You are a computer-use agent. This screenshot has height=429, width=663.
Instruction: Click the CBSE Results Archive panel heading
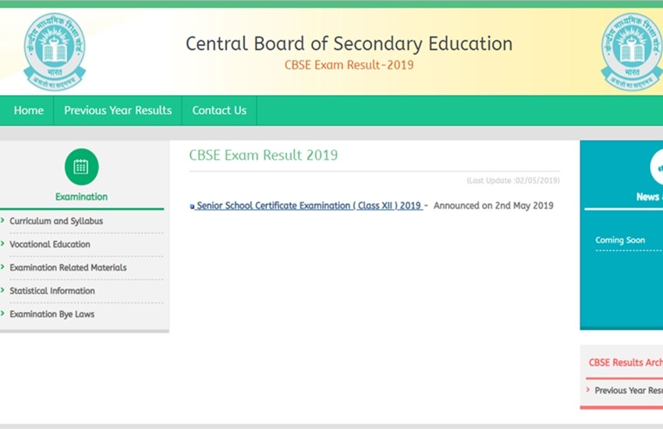625,363
